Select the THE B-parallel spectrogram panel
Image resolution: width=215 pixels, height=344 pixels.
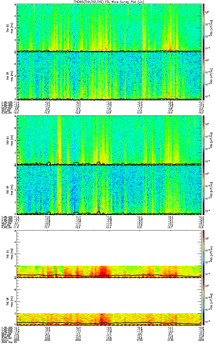point(109,301)
